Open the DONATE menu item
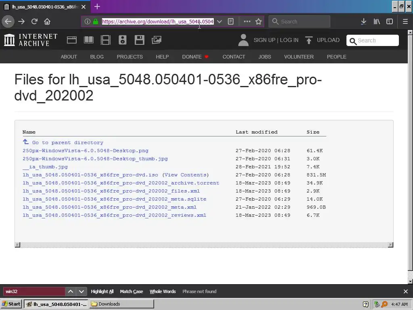Viewport: 413px width, 310px height. tap(195, 57)
